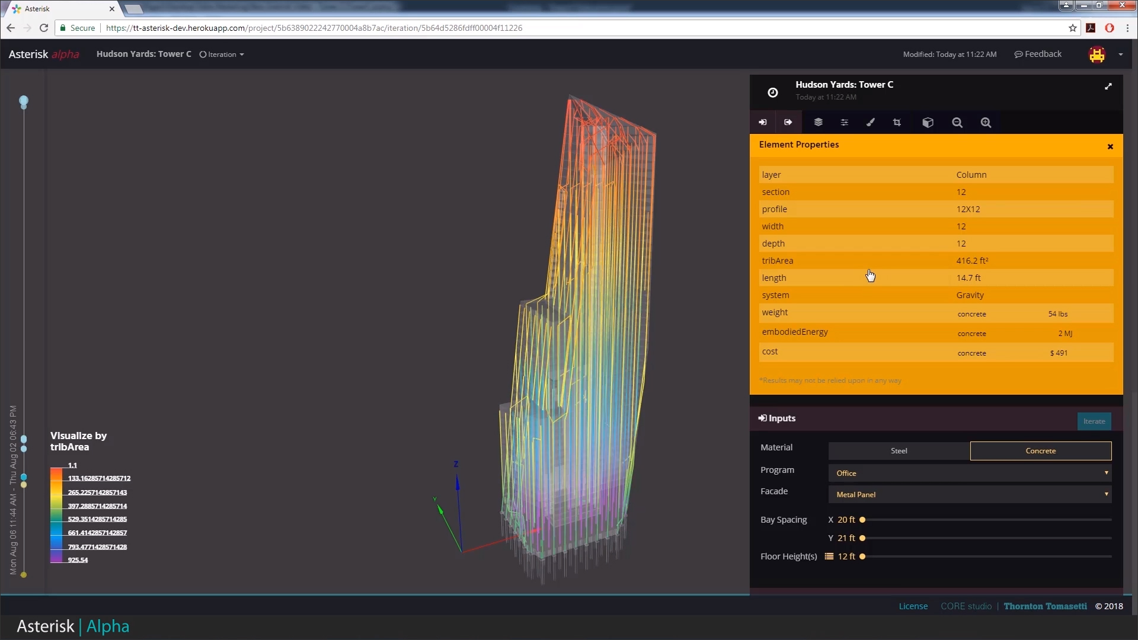The width and height of the screenshot is (1138, 640).
Task: Click the PDF extension icon
Action: pyautogui.click(x=1091, y=28)
